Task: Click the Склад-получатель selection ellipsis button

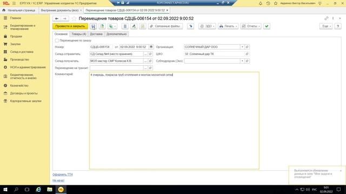Action: pos(145,61)
